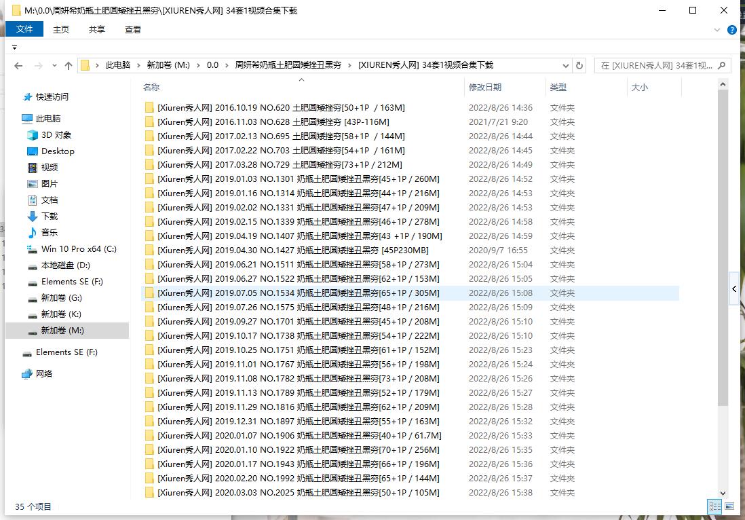Open customize Quick Access Toolbar dropdown
745x520 pixels.
click(x=14, y=48)
